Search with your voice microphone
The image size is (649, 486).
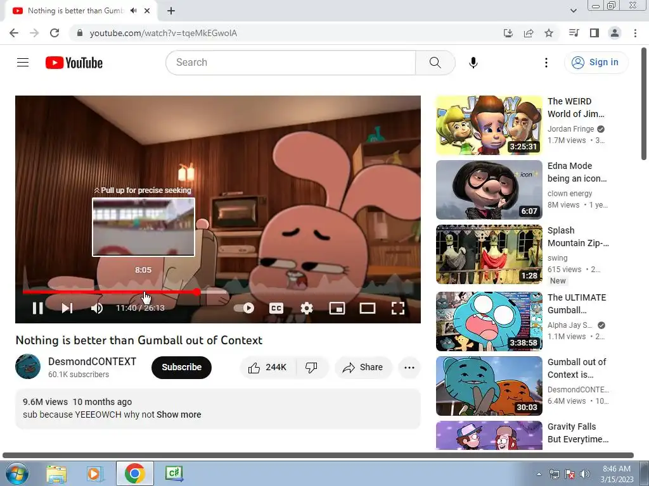click(473, 63)
